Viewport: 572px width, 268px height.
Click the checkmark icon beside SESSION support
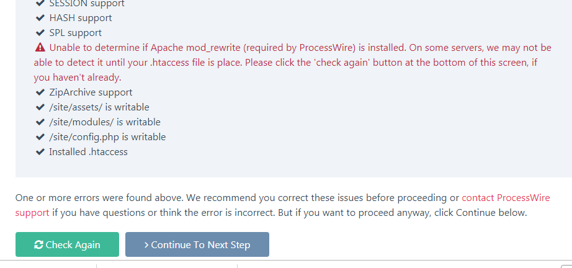click(x=40, y=4)
